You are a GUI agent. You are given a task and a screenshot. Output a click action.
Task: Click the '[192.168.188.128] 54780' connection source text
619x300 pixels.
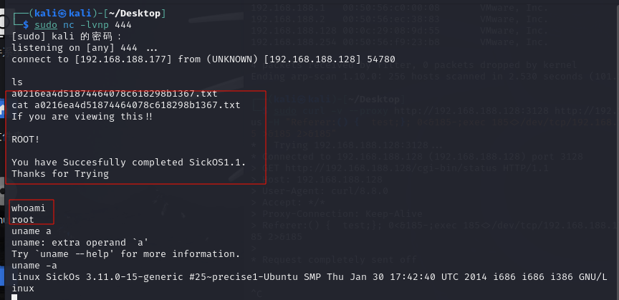[x=330, y=59]
